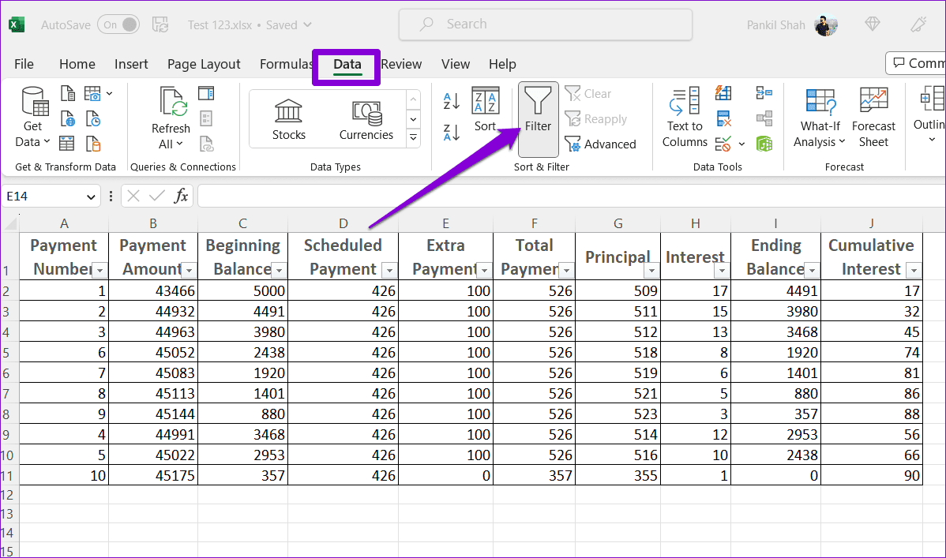
Task: Open the Sort dialog
Action: coord(485,110)
